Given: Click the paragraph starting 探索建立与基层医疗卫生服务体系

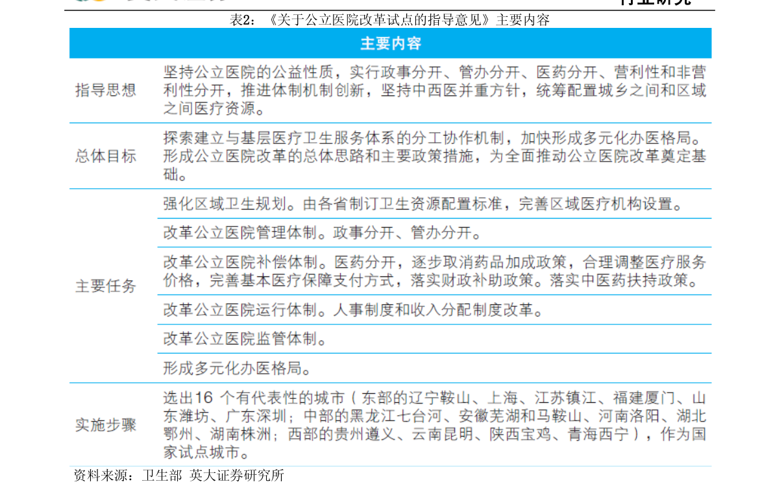Looking at the screenshot, I should pos(434,156).
